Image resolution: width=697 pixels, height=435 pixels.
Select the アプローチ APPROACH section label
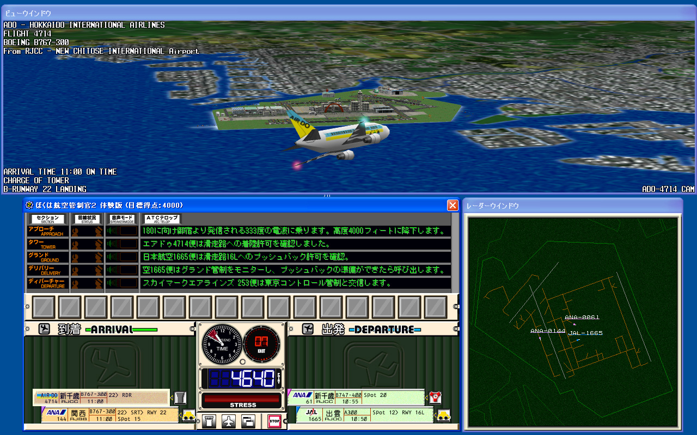click(48, 231)
